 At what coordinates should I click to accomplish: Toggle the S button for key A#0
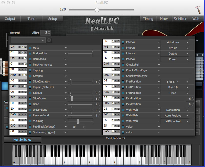coord(25,75)
